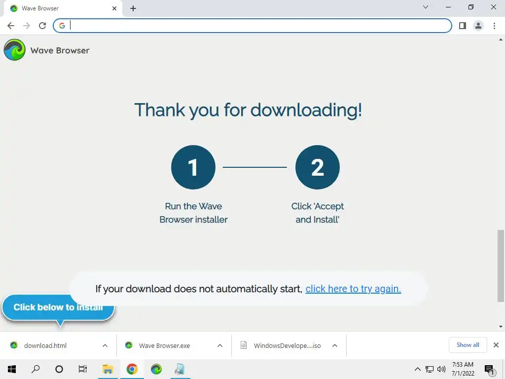Click the network tray icon
Image resolution: width=505 pixels, height=379 pixels.
point(430,369)
